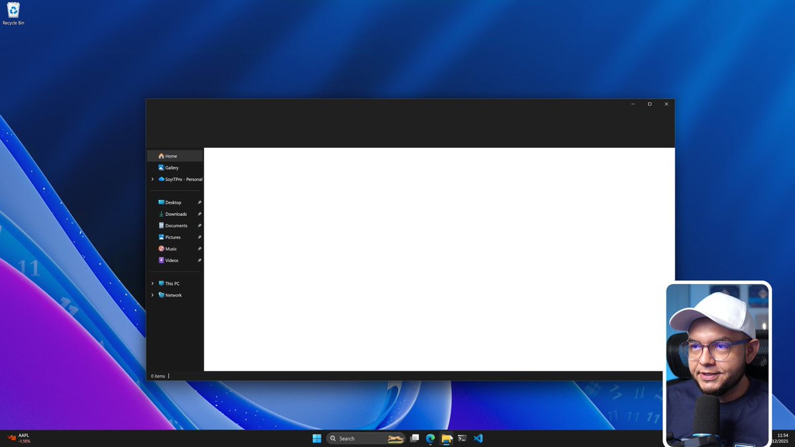
Task: Expand the This PC tree node
Action: click(x=152, y=283)
